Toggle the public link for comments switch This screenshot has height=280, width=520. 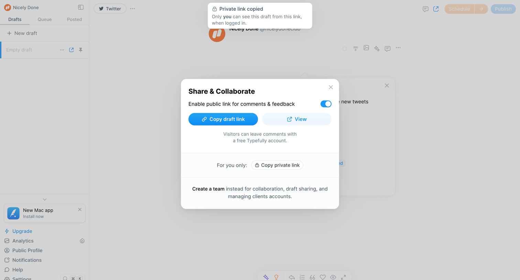click(326, 104)
